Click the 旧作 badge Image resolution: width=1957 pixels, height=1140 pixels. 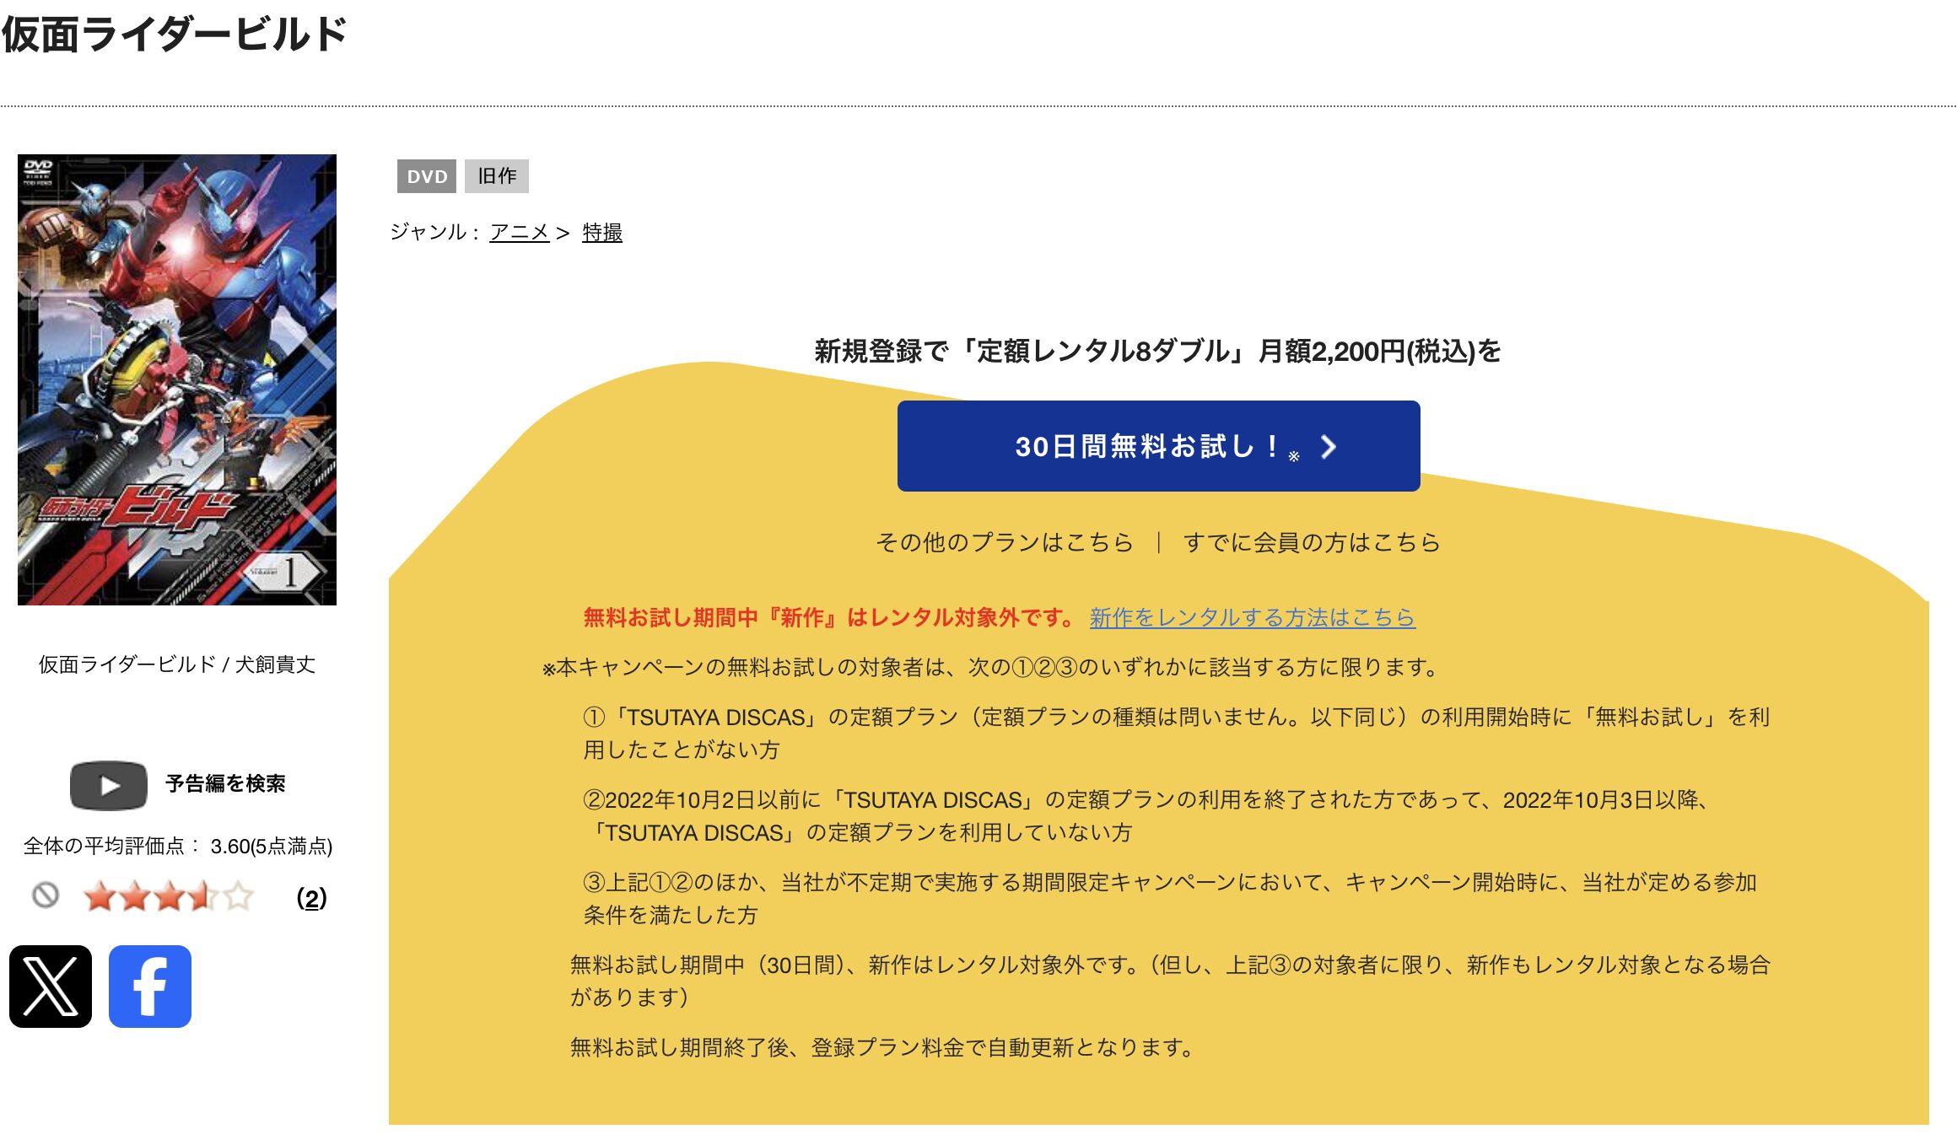pos(497,176)
